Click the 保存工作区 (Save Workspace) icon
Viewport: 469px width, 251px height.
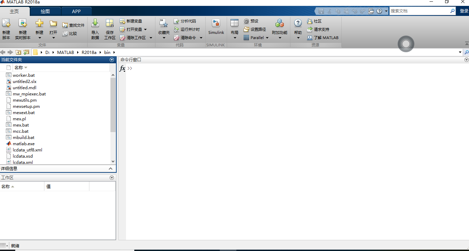(x=110, y=24)
